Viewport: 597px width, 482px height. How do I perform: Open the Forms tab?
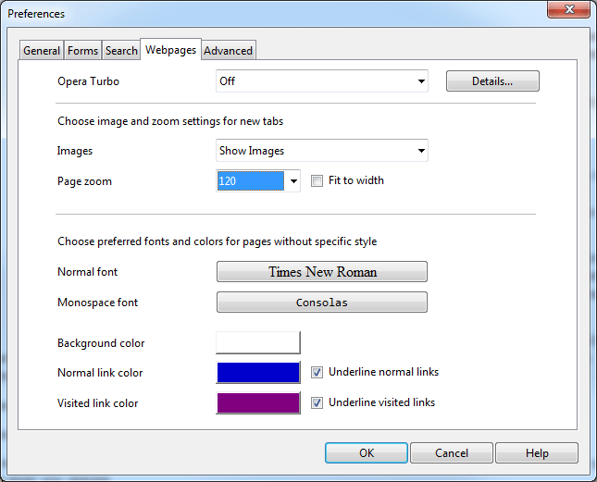point(82,50)
